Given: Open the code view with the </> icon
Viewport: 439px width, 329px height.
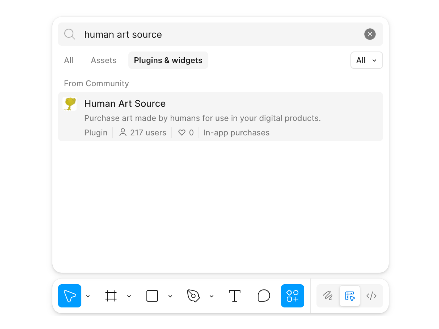Looking at the screenshot, I should [372, 296].
